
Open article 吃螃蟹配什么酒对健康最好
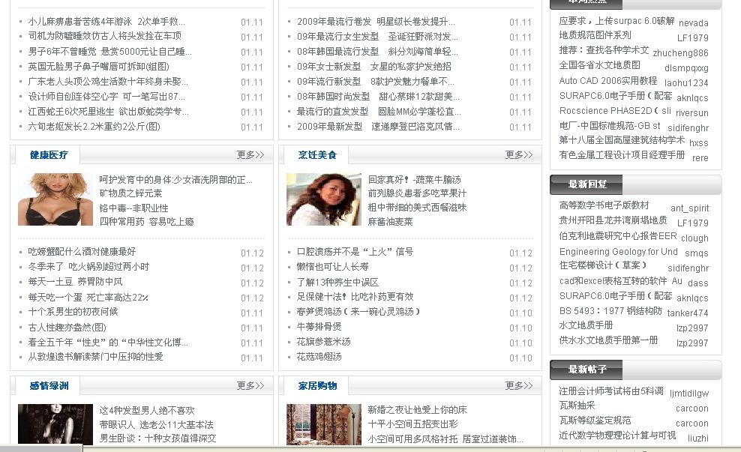pos(82,252)
